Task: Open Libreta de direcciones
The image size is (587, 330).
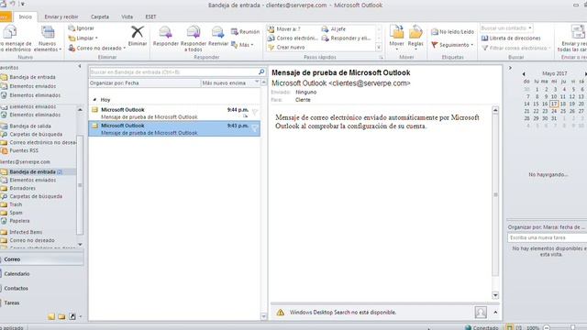Action: point(511,38)
